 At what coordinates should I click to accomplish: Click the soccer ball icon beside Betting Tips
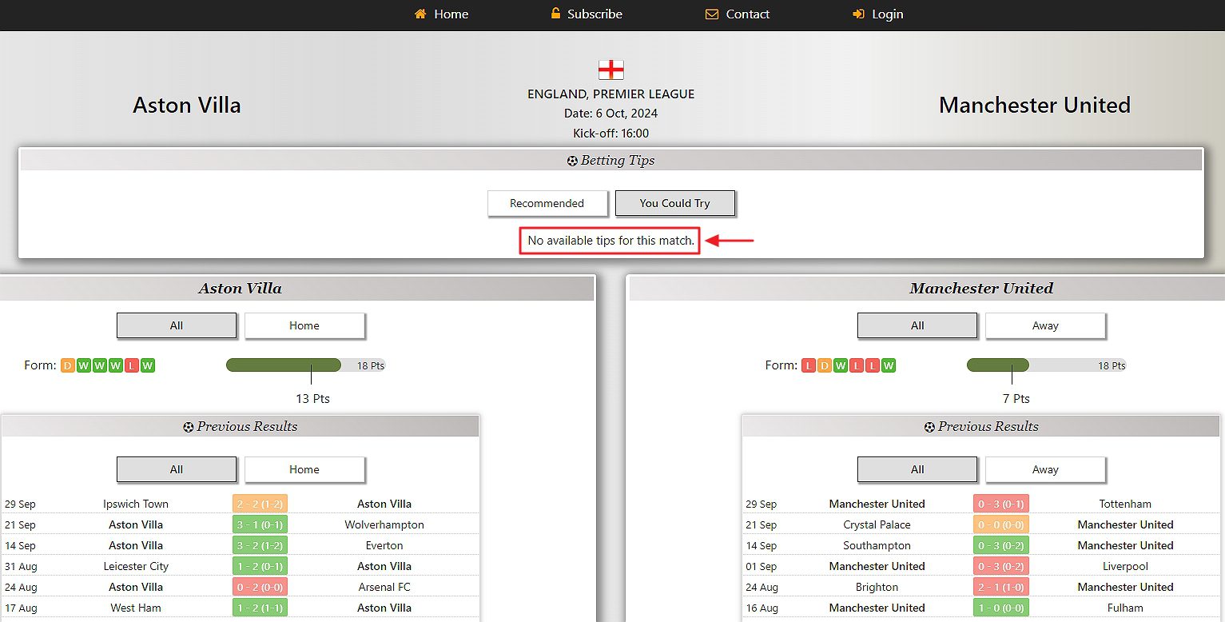point(572,161)
